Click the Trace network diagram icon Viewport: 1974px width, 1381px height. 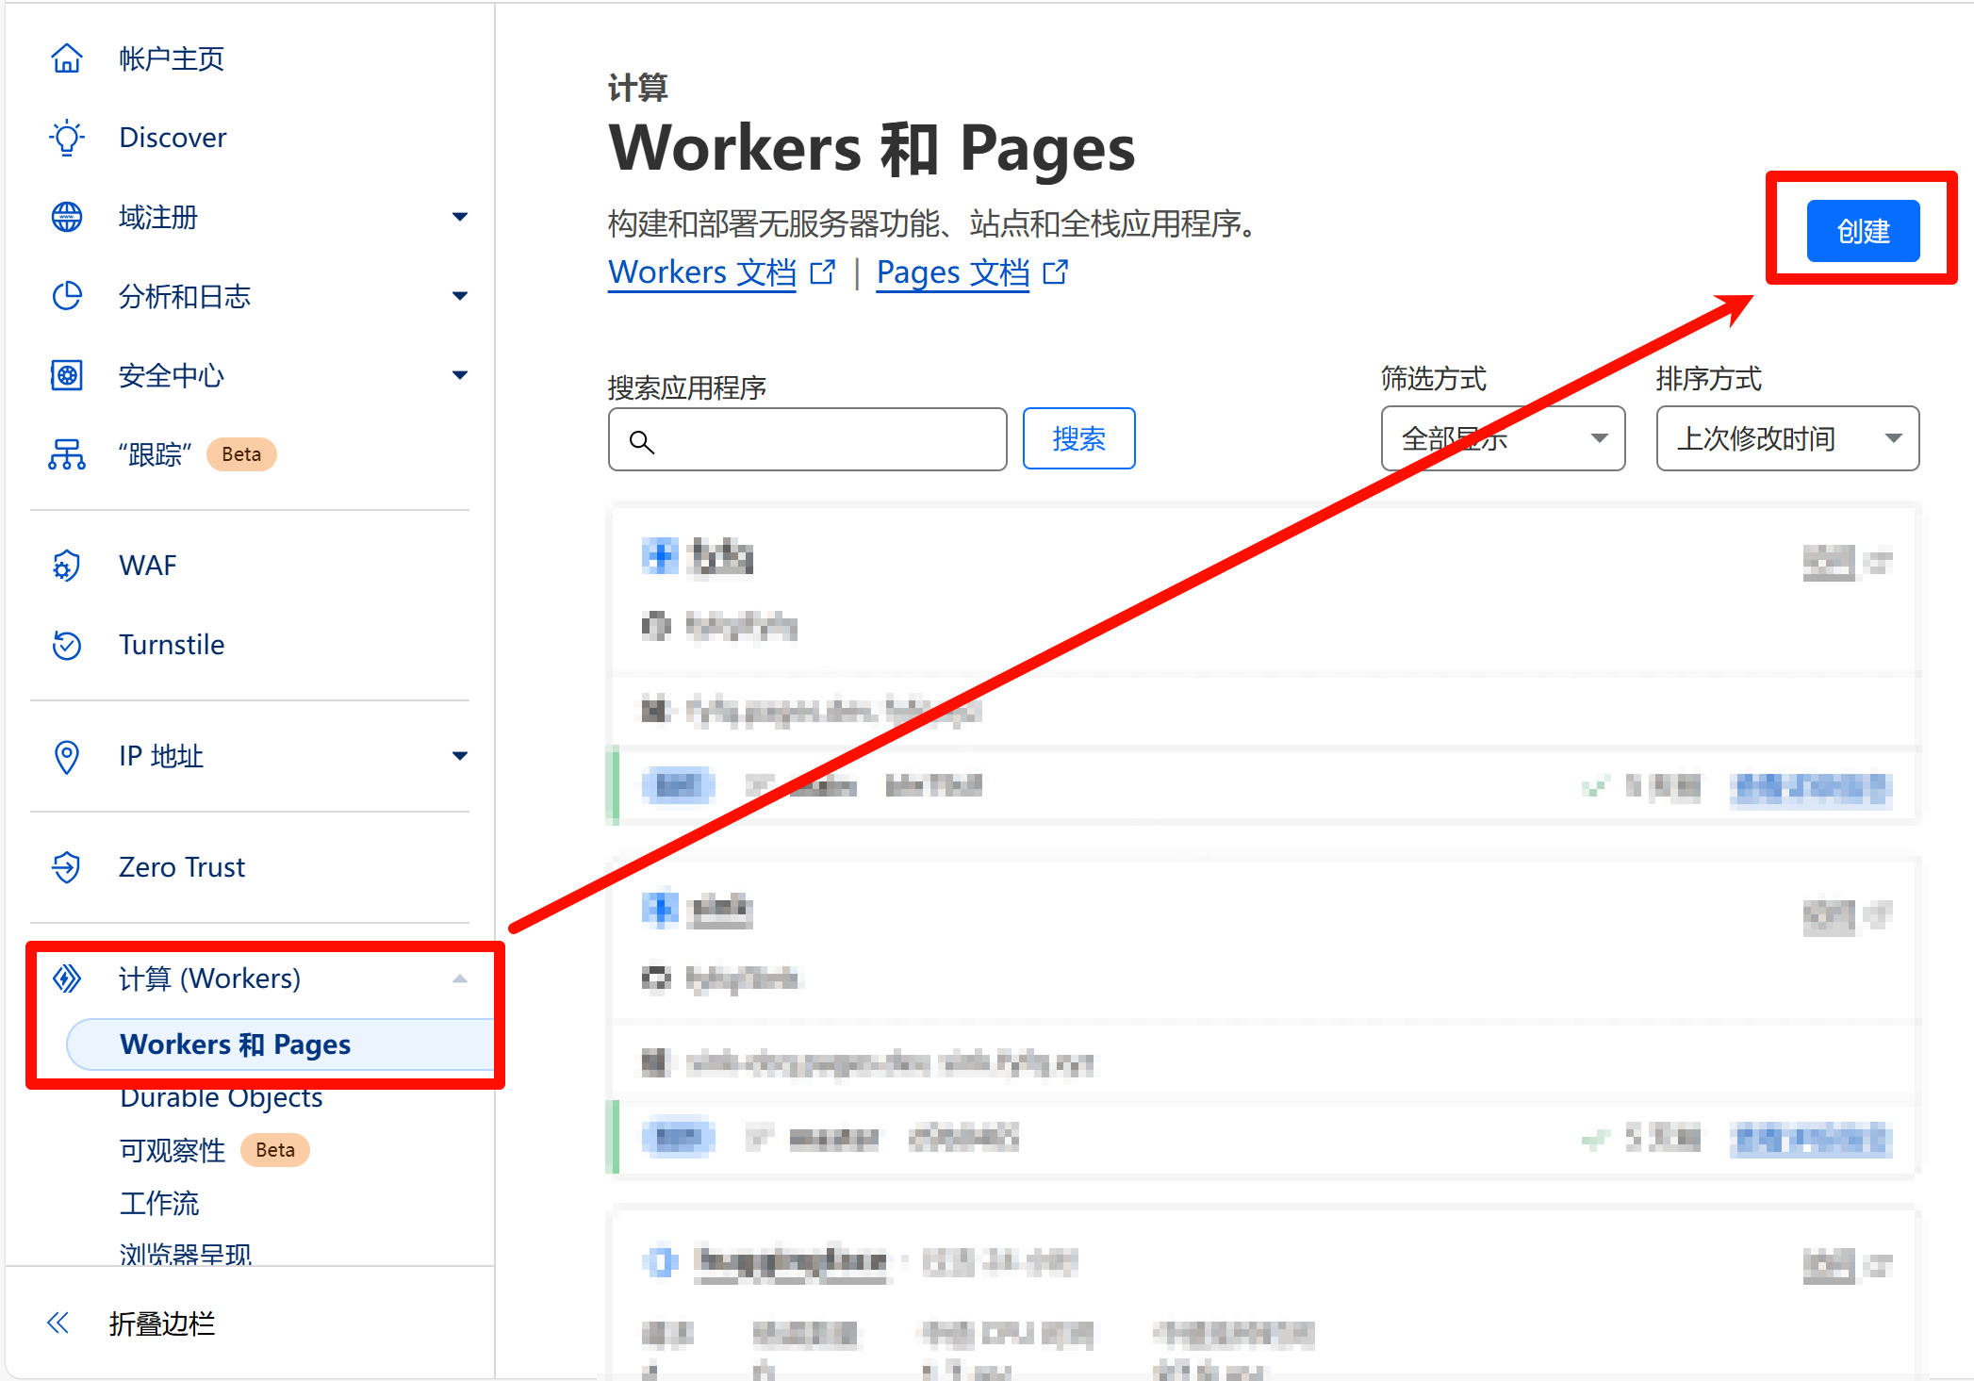[66, 454]
